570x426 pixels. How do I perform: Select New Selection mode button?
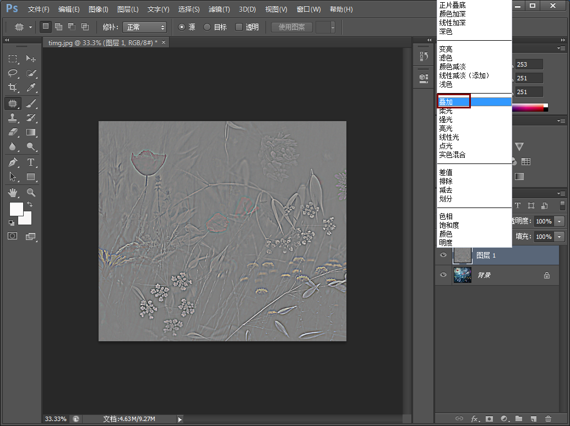point(46,26)
